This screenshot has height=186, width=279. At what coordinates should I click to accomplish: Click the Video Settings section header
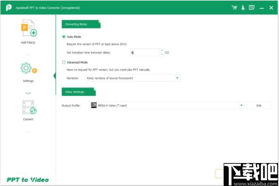coord(79,92)
